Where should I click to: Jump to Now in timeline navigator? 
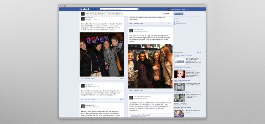177,19
